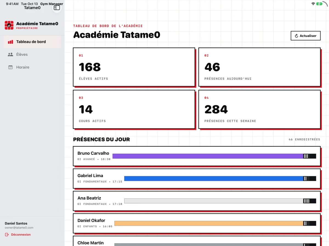Click the Académie Tatame0 page title
Image resolution: width=329 pixels, height=246 pixels.
pos(117,35)
